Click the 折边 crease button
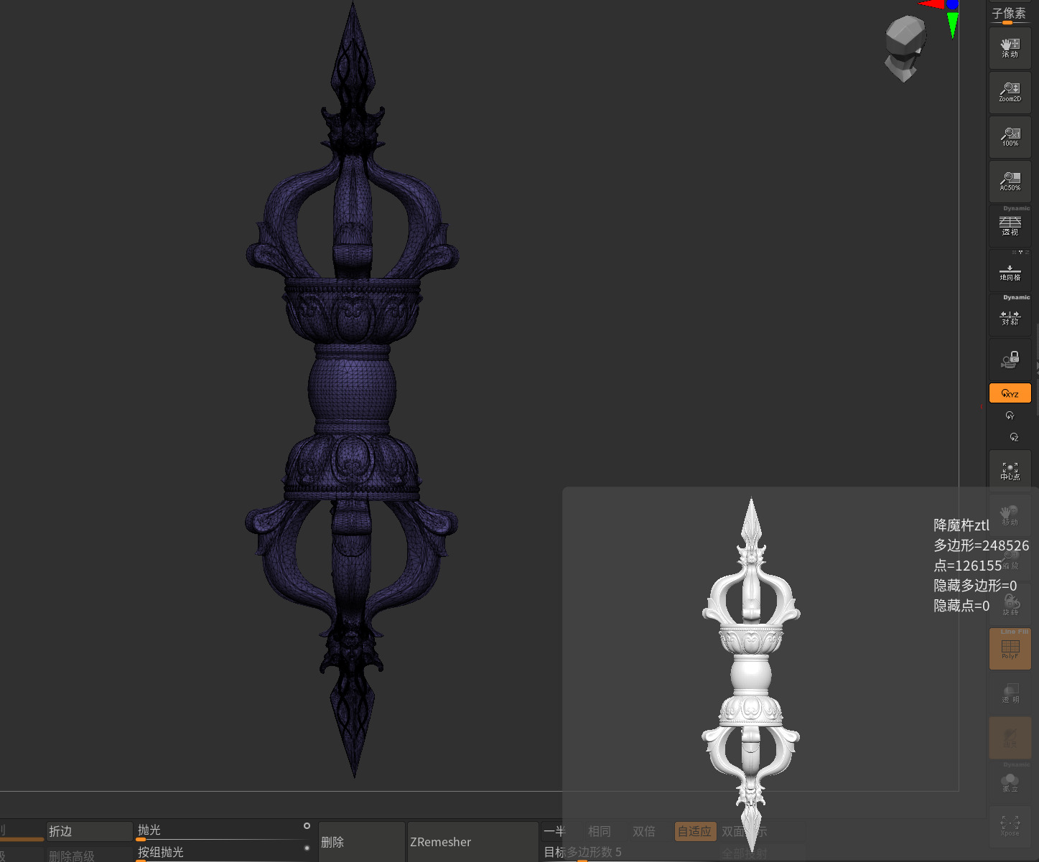The width and height of the screenshot is (1039, 862). (x=89, y=831)
